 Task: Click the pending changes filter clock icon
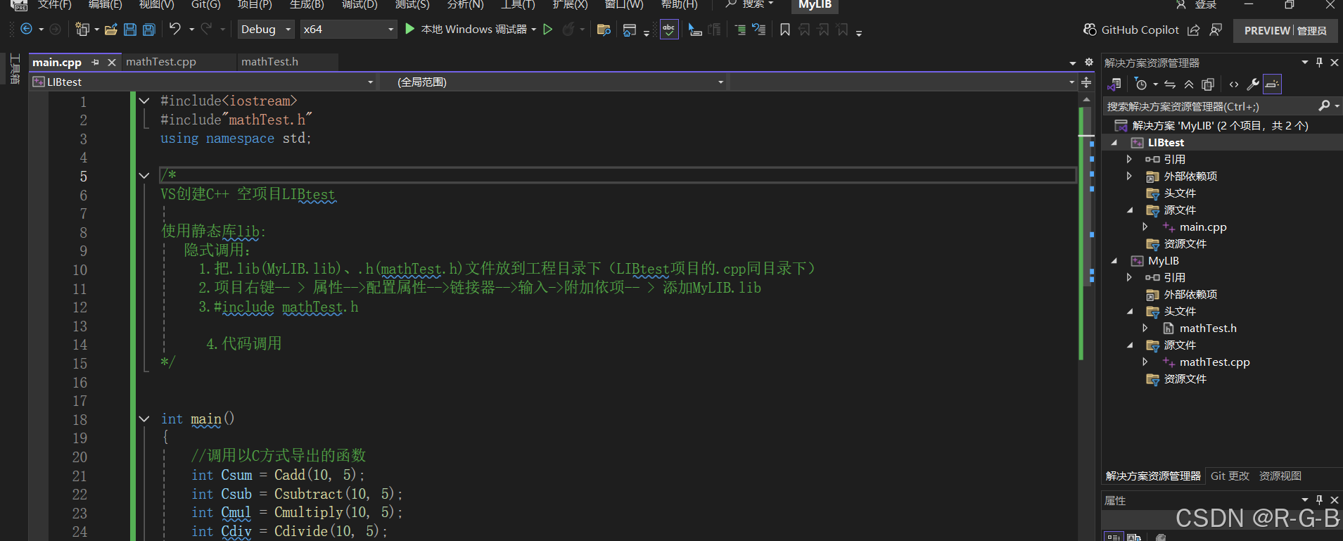tap(1141, 84)
